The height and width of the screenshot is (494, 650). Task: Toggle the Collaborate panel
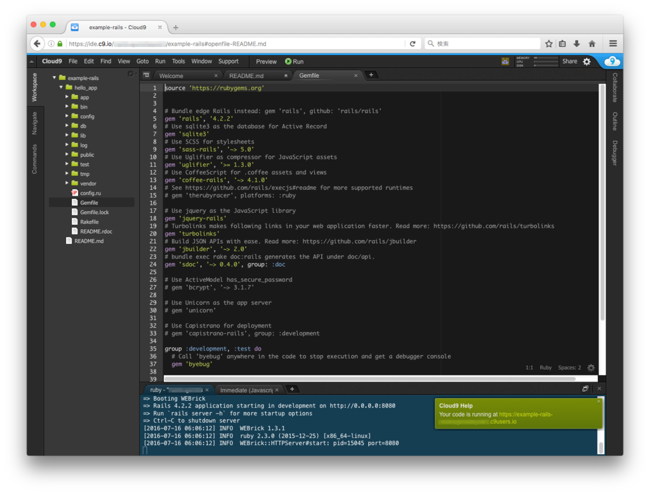coord(614,88)
